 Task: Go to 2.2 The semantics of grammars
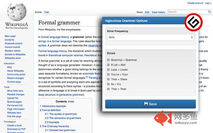tap(63, 118)
